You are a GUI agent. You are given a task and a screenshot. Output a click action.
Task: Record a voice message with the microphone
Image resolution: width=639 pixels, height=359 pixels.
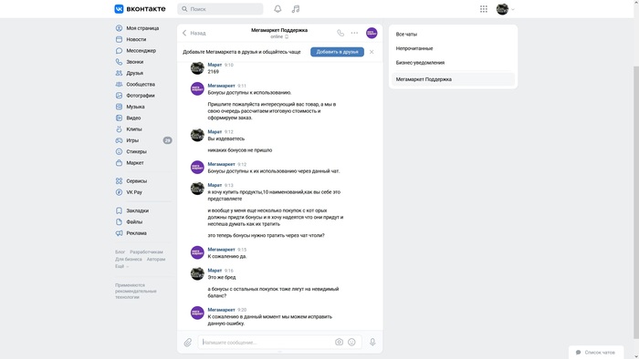(x=372, y=342)
